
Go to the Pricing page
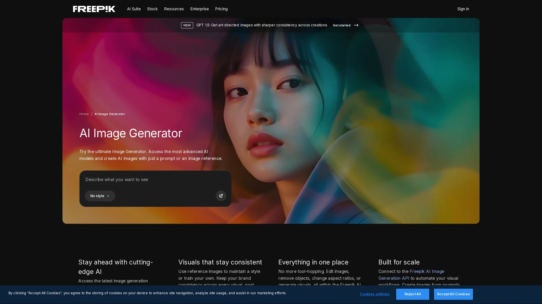pos(221,9)
